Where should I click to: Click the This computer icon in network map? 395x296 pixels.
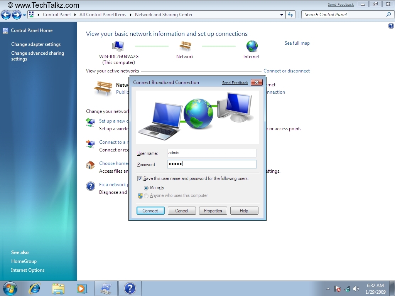tap(118, 46)
